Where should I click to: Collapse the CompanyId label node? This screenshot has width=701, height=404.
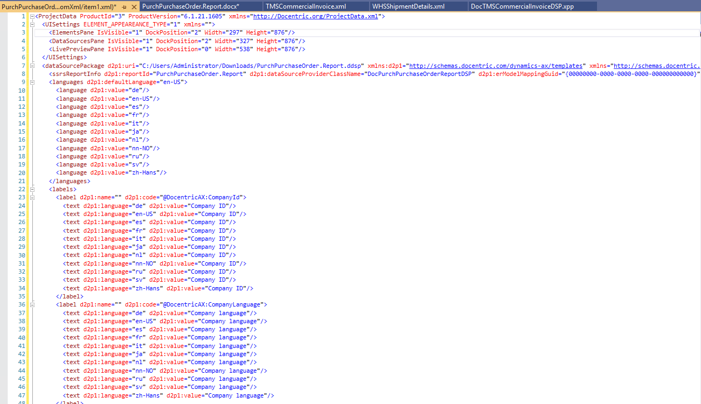point(32,197)
